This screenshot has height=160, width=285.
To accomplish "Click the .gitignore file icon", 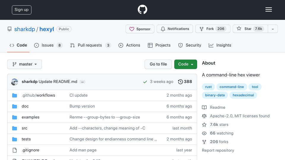I will point(15,150).
